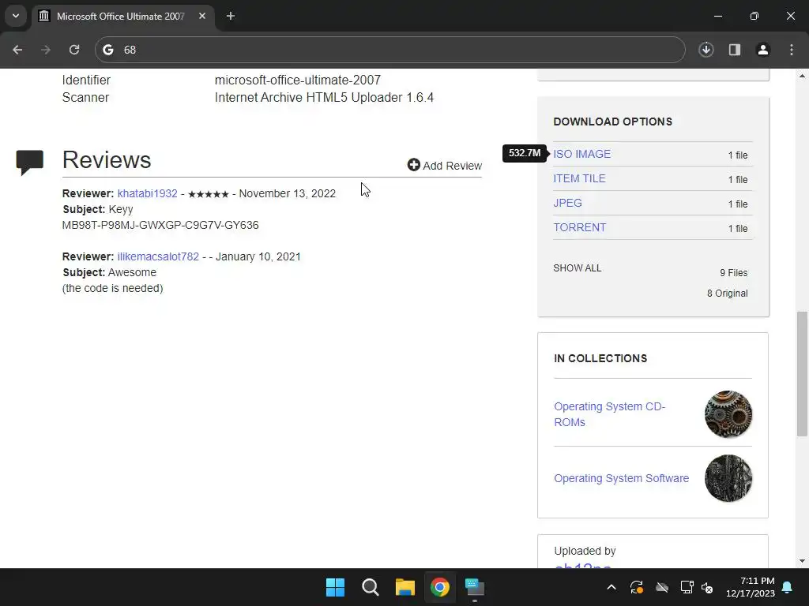
Task: Click the Add Review link
Action: point(445,166)
